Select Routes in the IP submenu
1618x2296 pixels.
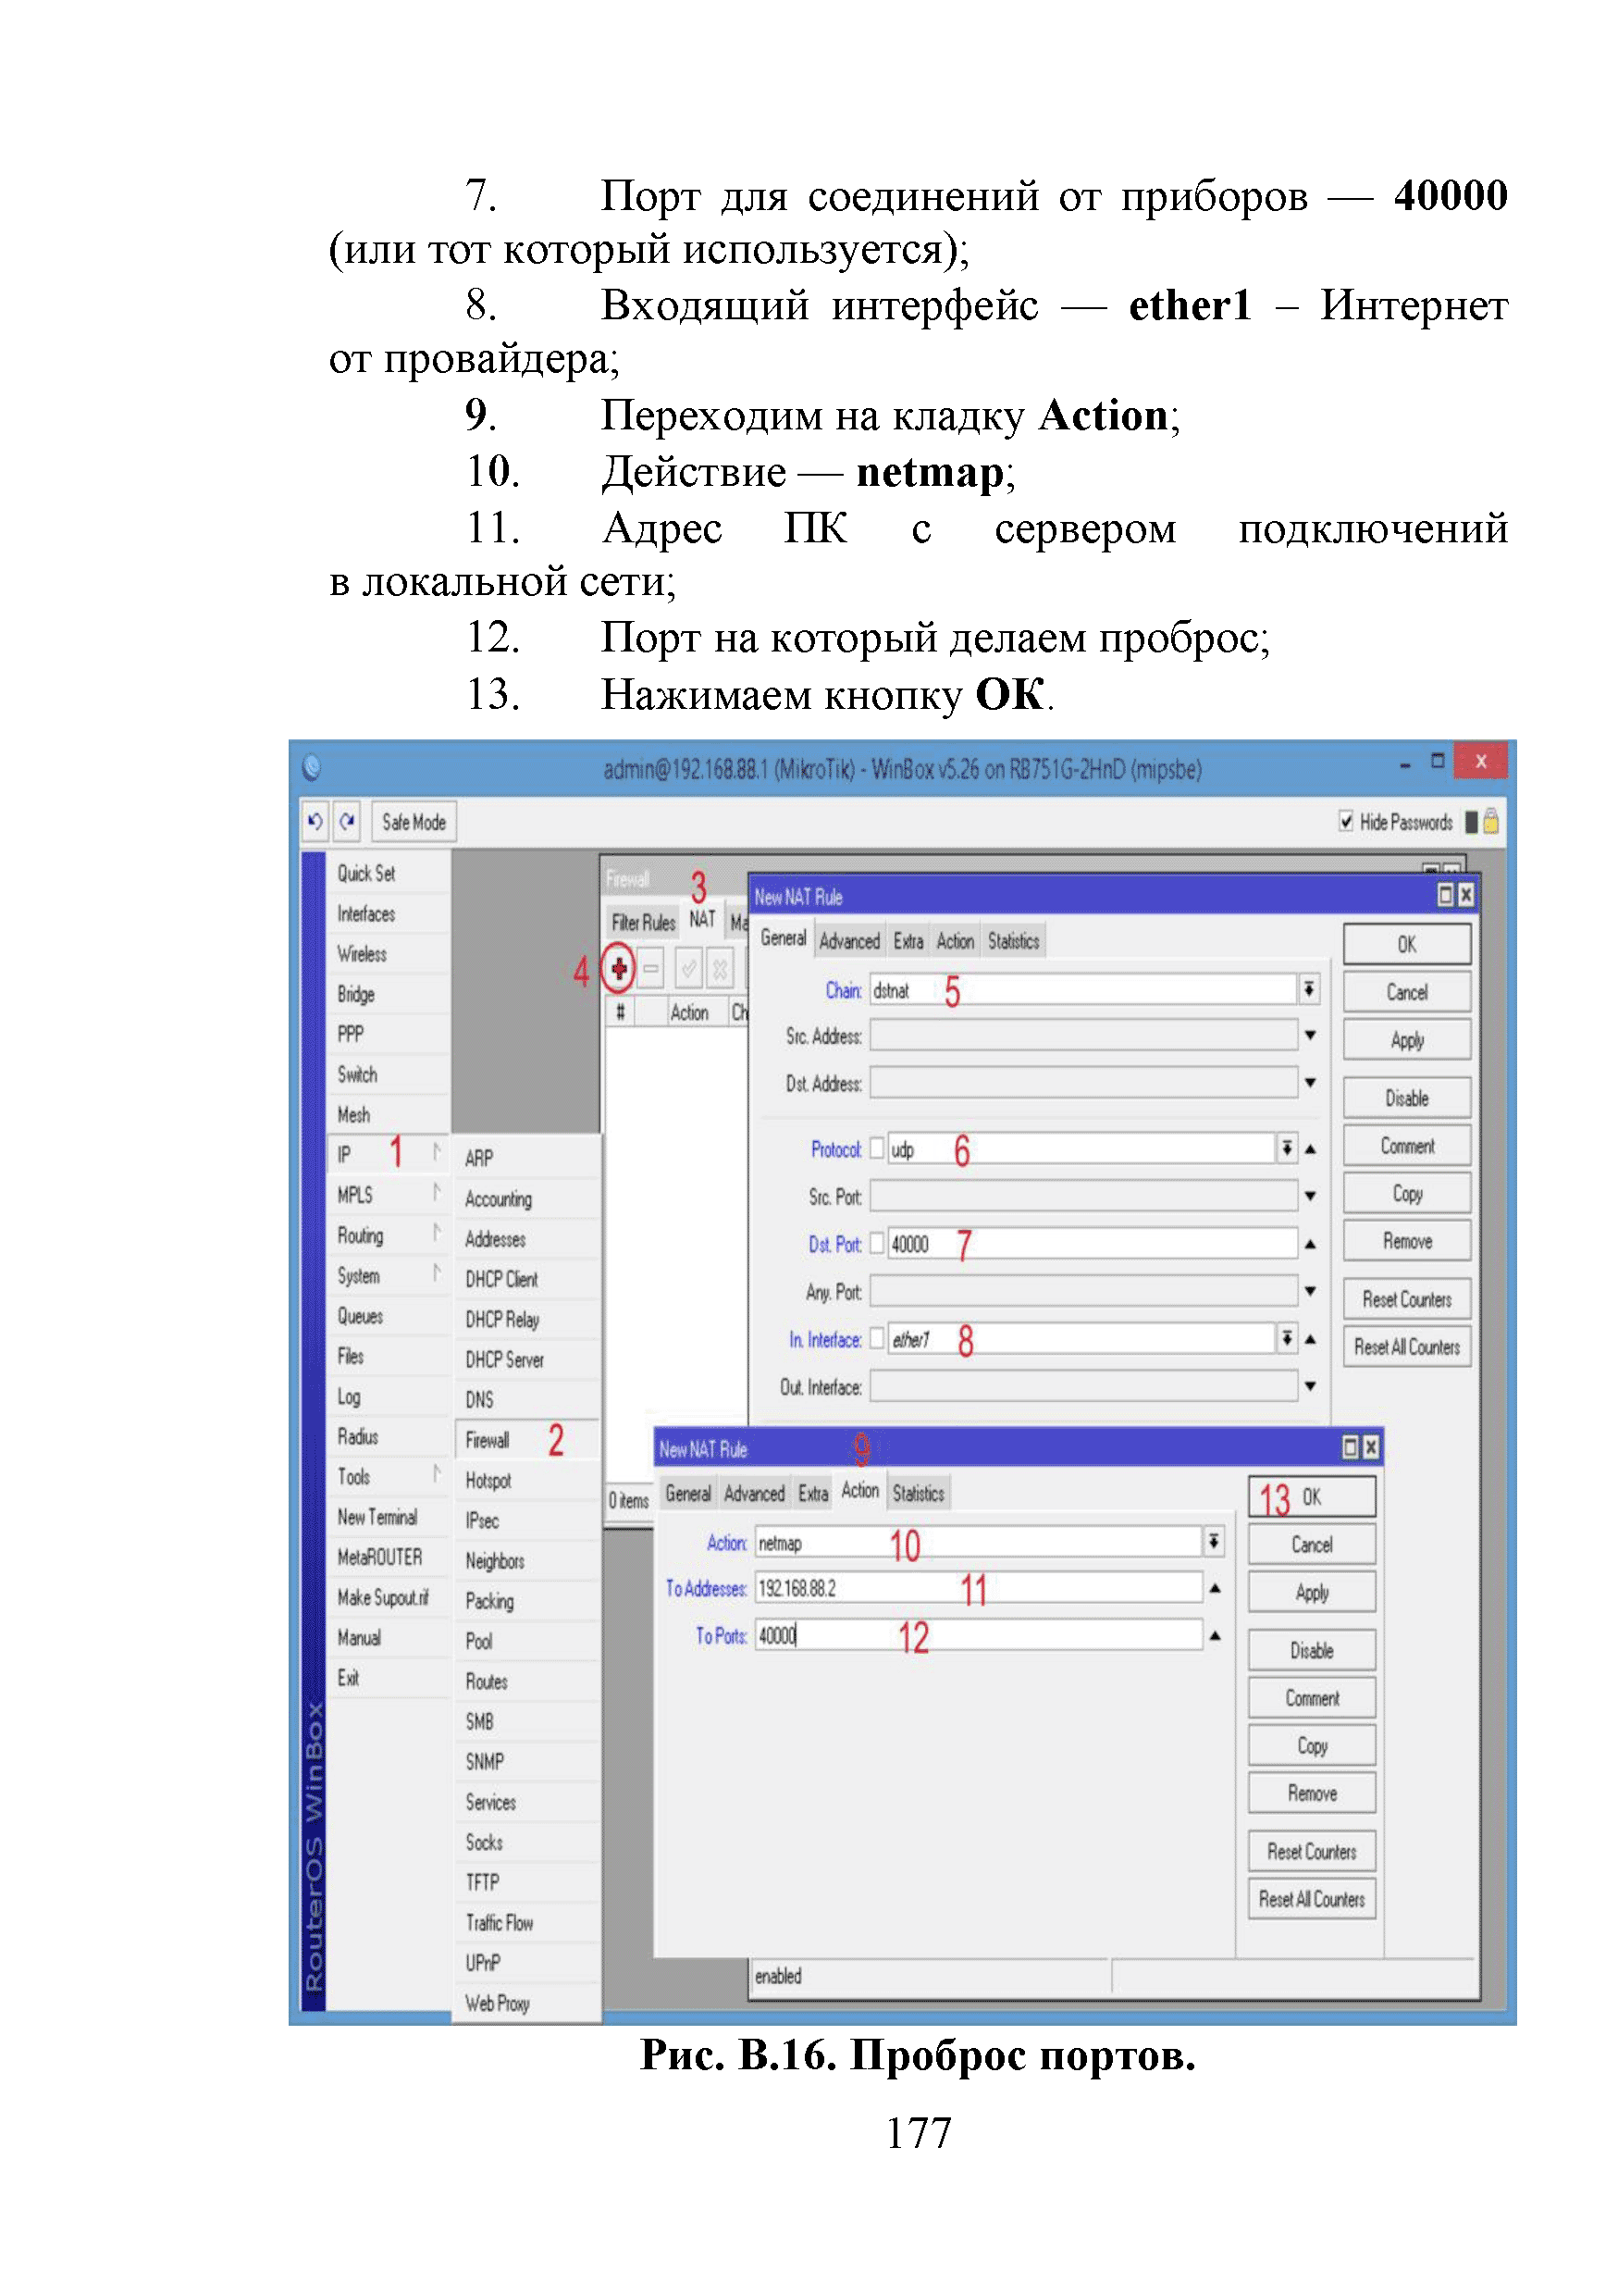pyautogui.click(x=526, y=1681)
